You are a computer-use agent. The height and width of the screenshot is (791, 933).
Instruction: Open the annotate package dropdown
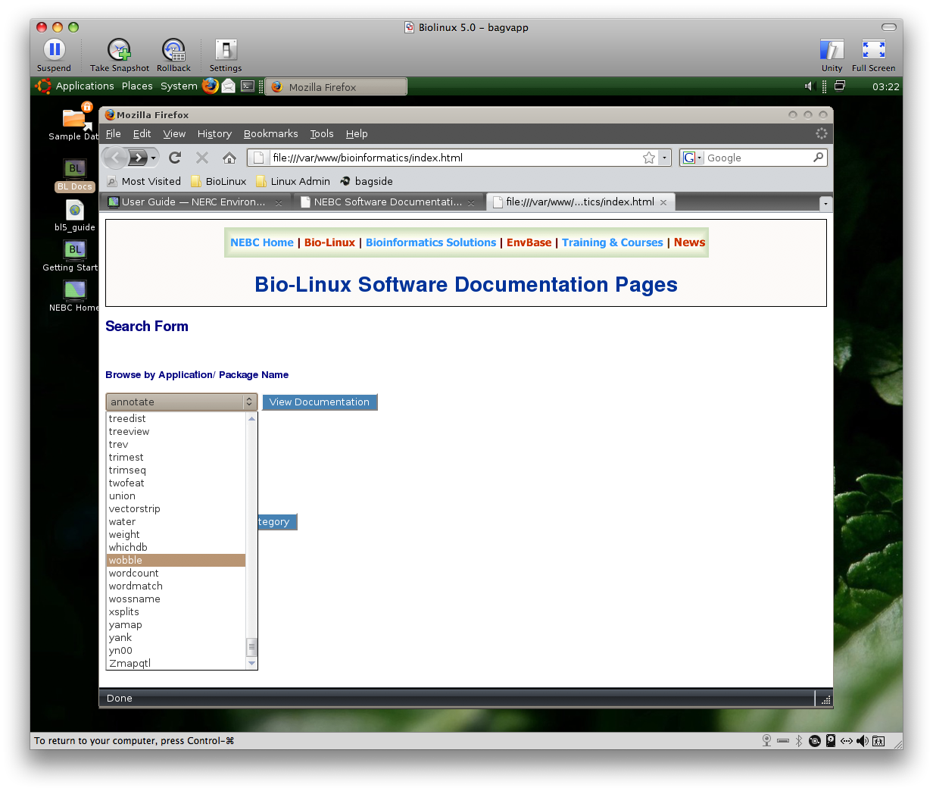(x=182, y=402)
